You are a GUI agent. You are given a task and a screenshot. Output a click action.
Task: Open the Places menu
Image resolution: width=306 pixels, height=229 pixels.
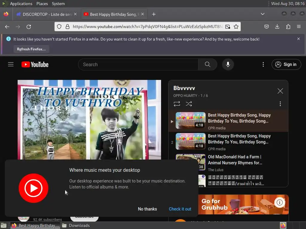pos(42,4)
